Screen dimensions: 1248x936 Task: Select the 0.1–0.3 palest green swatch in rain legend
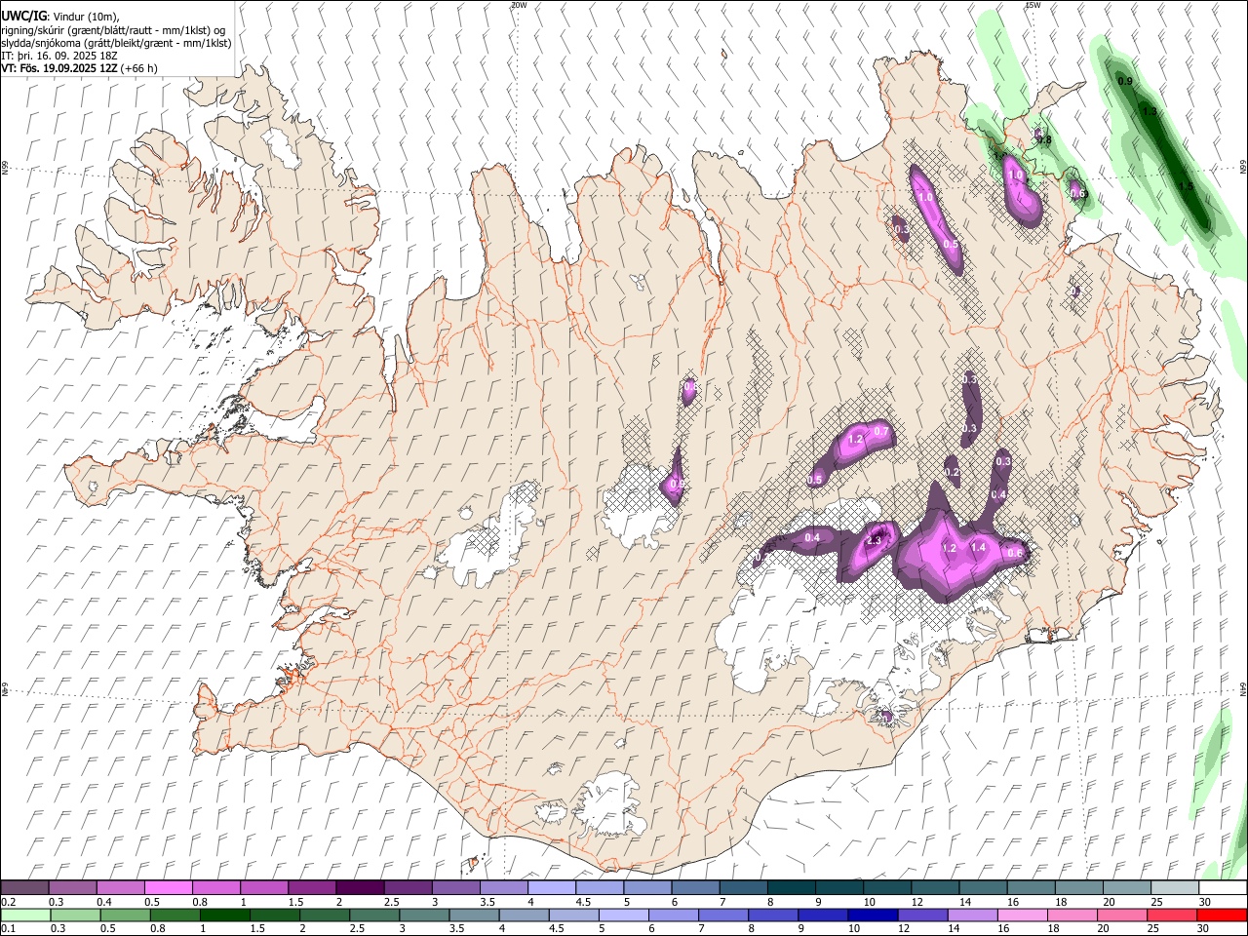(x=24, y=915)
